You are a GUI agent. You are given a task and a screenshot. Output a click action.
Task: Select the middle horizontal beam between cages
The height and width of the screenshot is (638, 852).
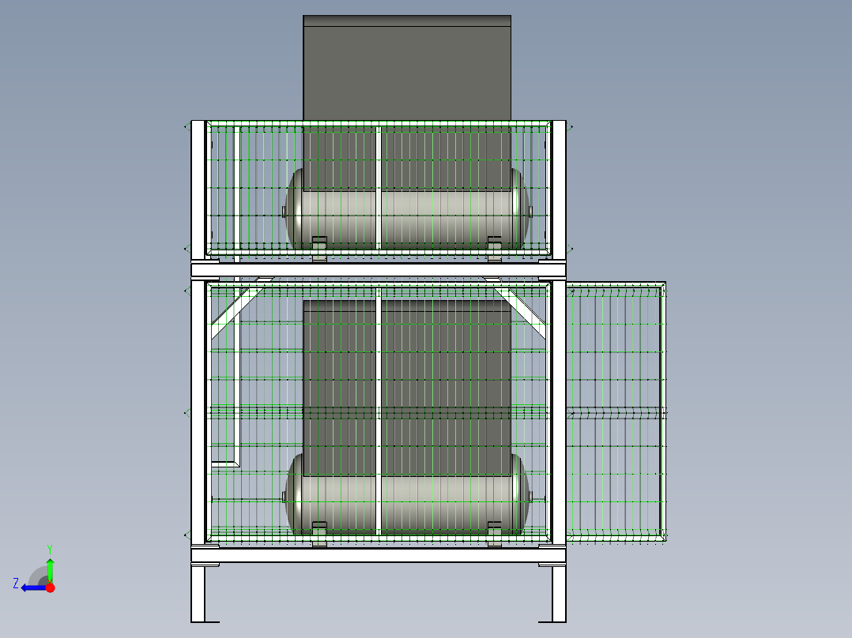(378, 270)
